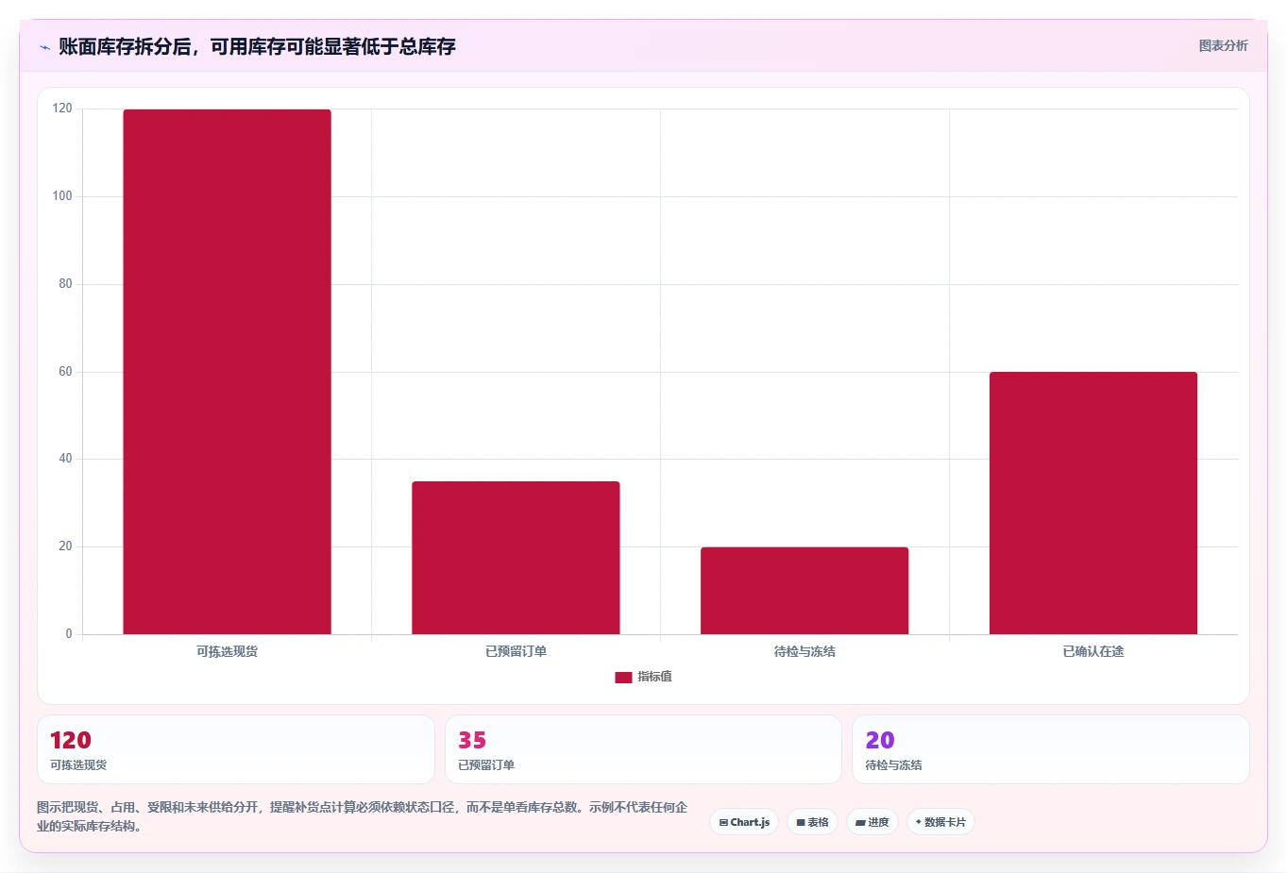Viewport: 1287px width, 873px height.
Task: Click the 已确认在途 bar in chart
Action: point(1093,503)
